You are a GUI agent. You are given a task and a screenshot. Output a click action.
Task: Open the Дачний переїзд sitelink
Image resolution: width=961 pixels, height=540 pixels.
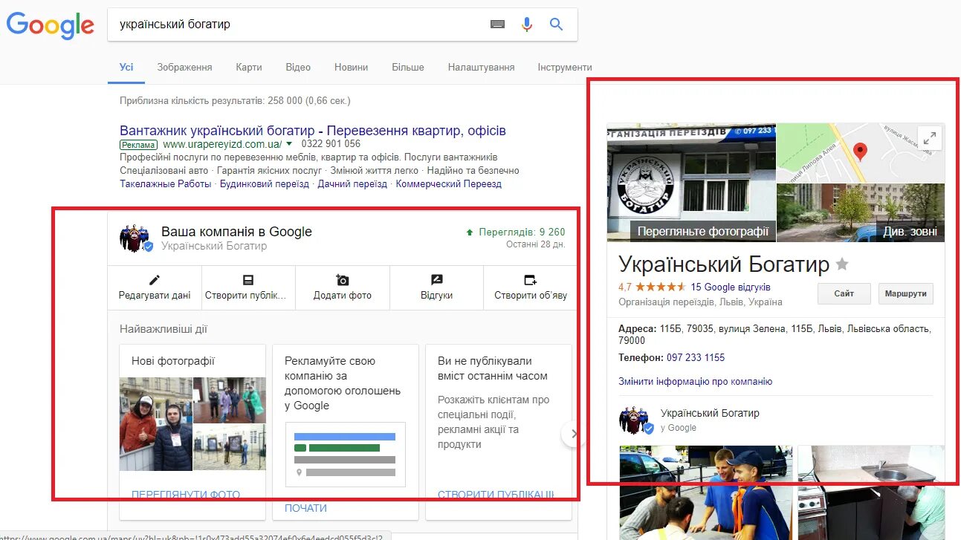pyautogui.click(x=352, y=184)
